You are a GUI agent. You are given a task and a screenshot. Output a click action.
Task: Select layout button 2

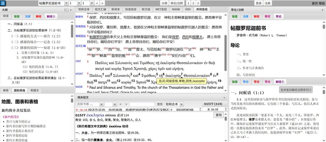click(193, 3)
